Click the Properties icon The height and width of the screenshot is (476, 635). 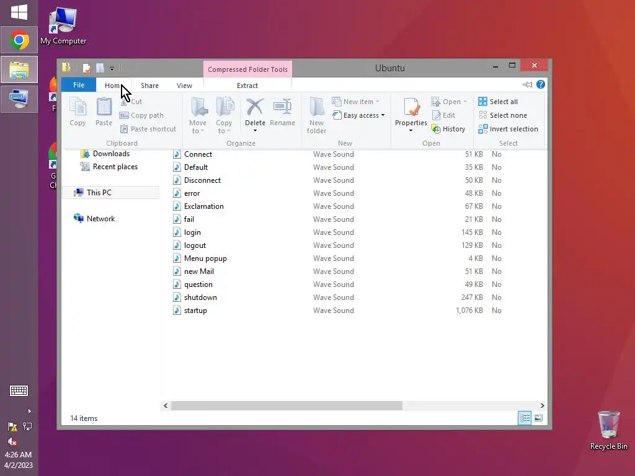411,108
